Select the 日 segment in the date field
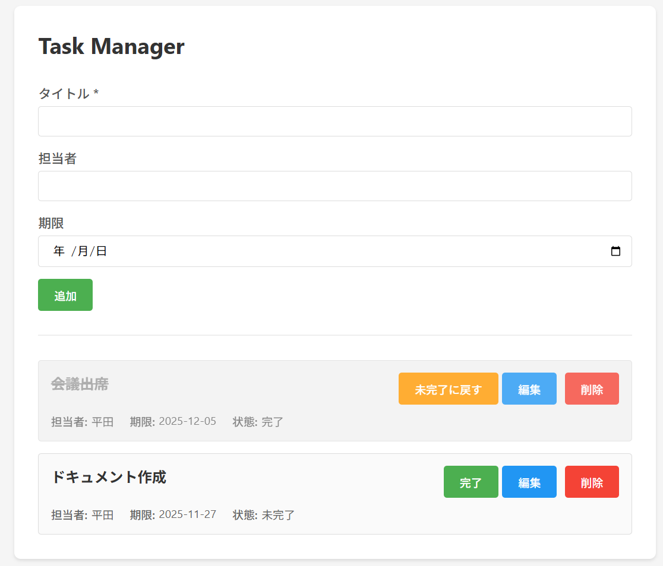This screenshot has width=663, height=566. coord(102,251)
